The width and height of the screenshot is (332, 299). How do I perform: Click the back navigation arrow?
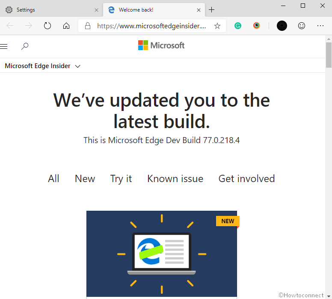(x=10, y=26)
